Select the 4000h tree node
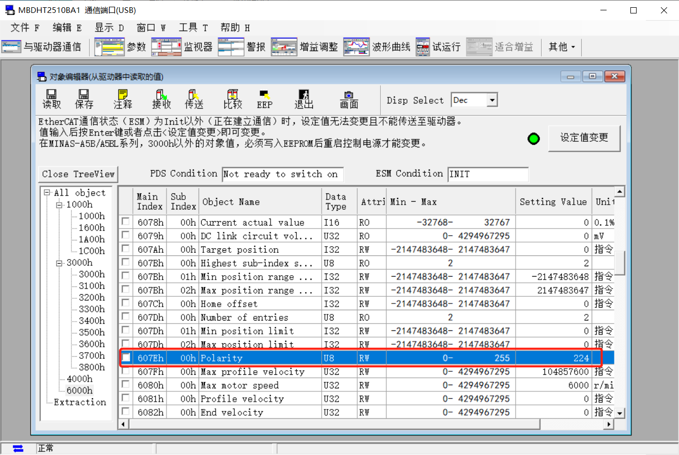 click(80, 379)
